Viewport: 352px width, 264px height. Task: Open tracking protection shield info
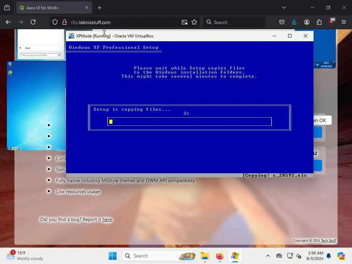[55, 22]
